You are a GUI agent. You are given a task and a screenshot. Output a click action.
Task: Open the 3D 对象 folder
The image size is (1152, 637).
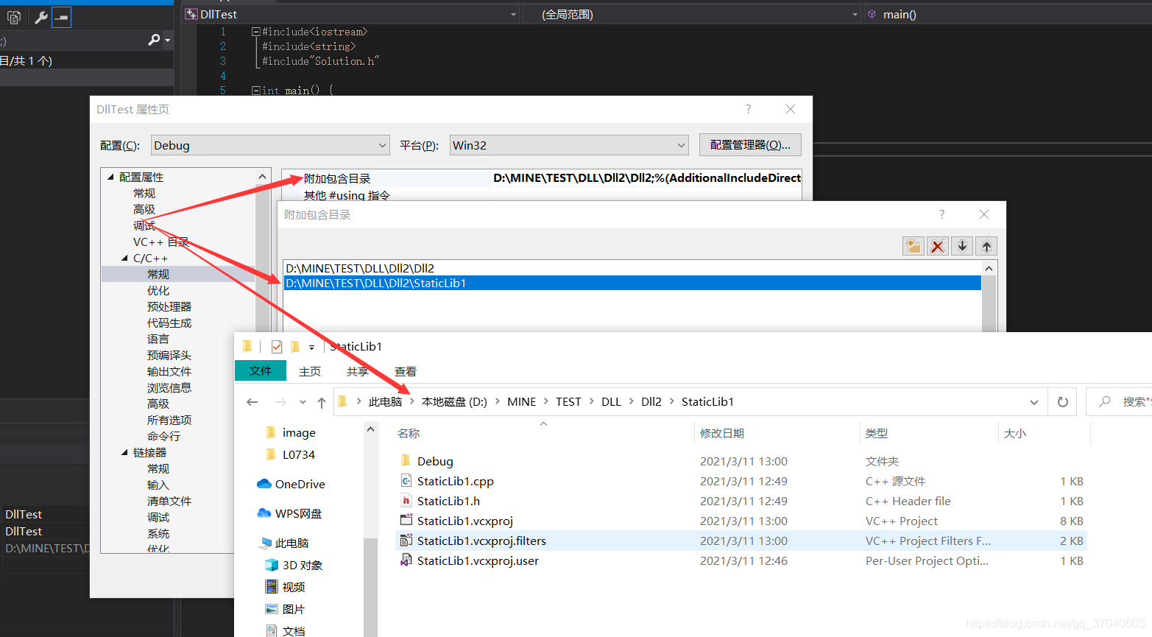(293, 565)
